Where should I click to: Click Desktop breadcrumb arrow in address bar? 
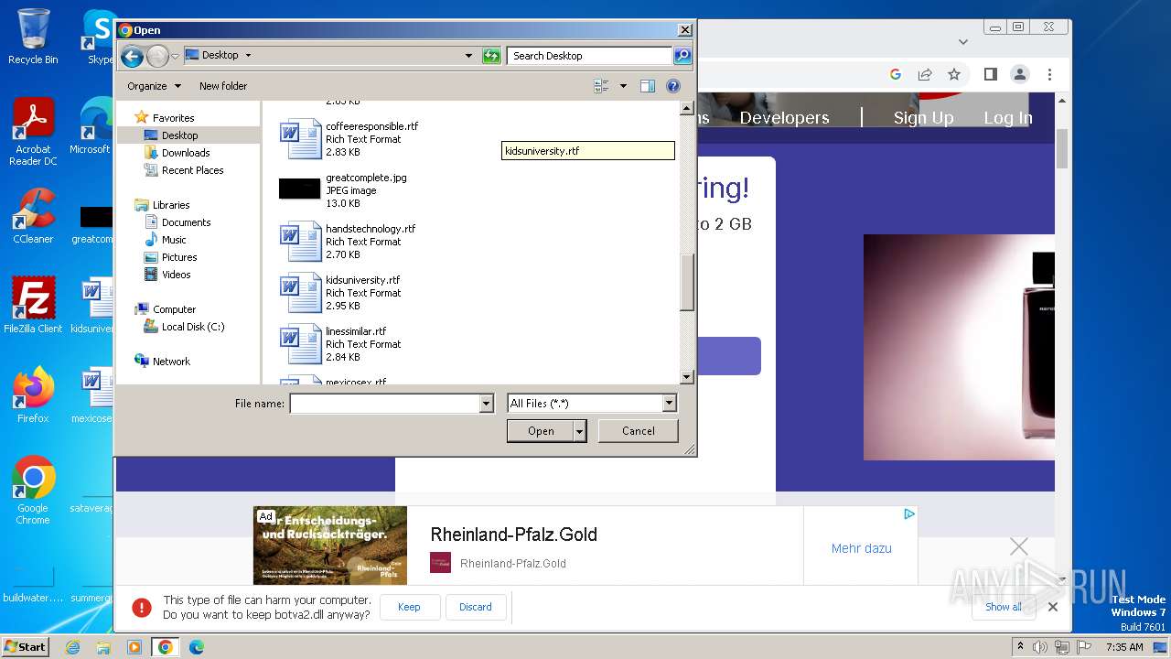[248, 56]
